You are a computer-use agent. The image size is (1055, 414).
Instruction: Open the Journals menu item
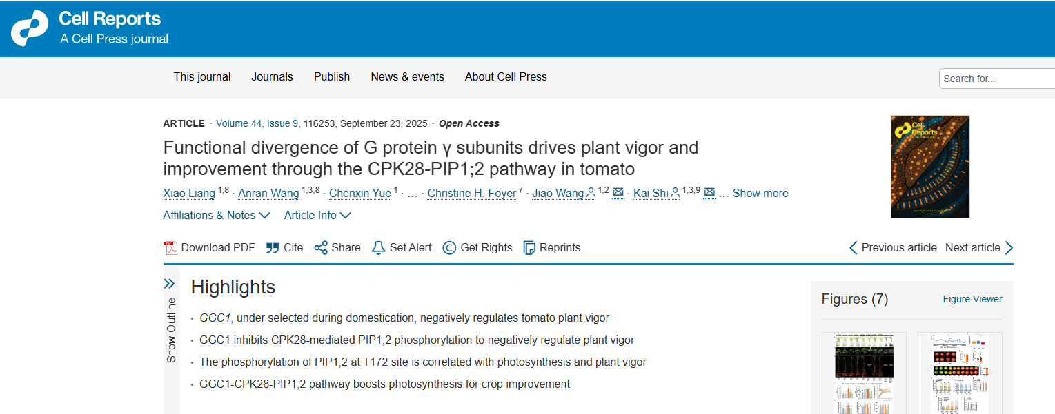[272, 77]
